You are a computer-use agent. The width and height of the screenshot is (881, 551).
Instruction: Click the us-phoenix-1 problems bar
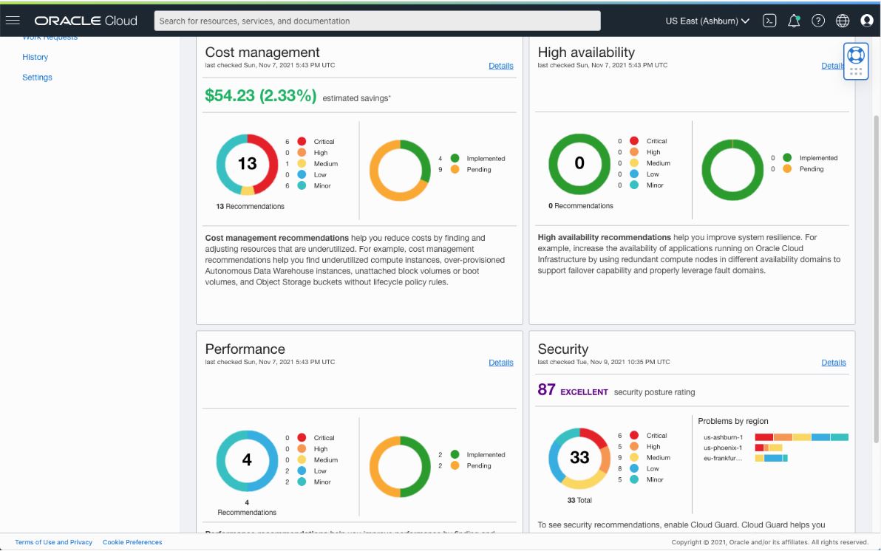point(769,448)
